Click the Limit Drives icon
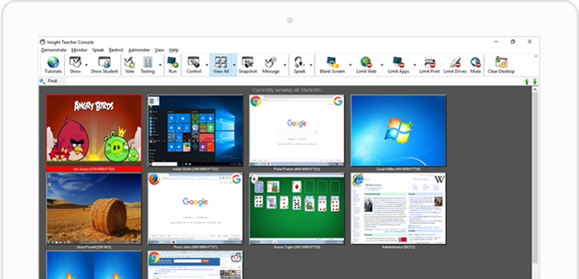Screen dimensions: 579x279 click(x=455, y=62)
